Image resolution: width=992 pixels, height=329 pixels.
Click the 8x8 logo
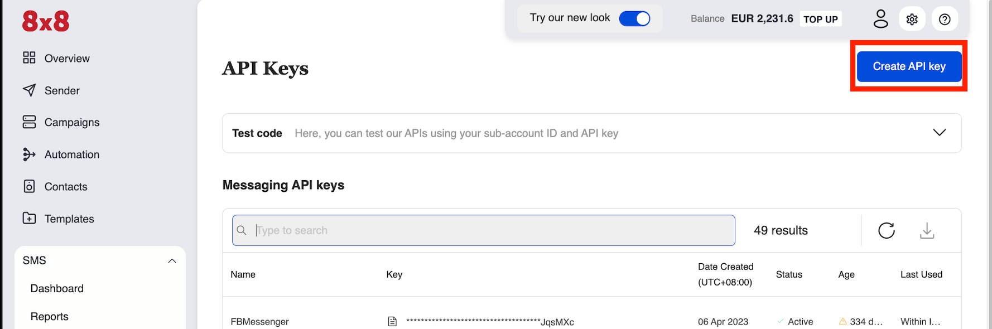[46, 22]
